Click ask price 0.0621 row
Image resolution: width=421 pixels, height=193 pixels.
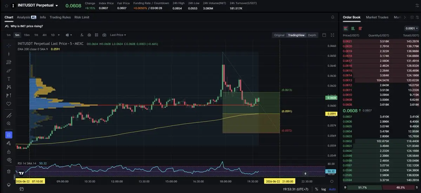(381, 41)
